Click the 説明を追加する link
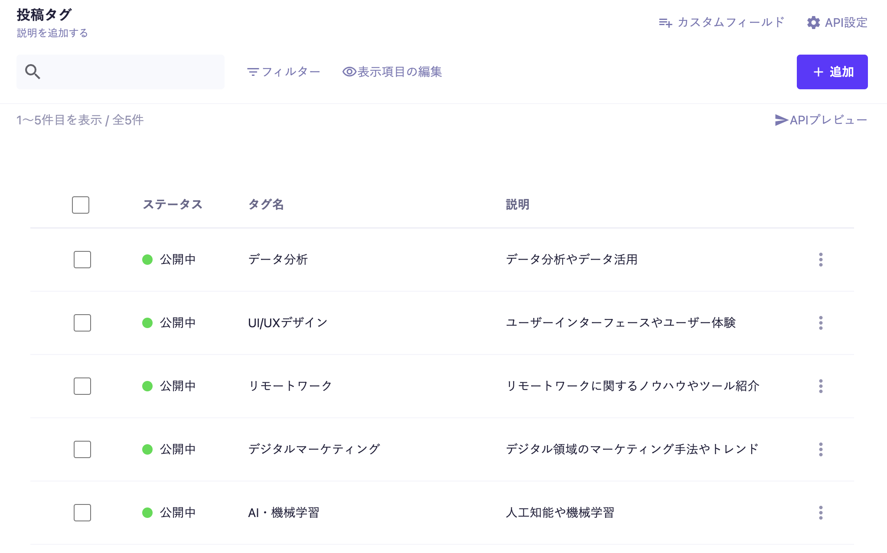 pyautogui.click(x=52, y=33)
